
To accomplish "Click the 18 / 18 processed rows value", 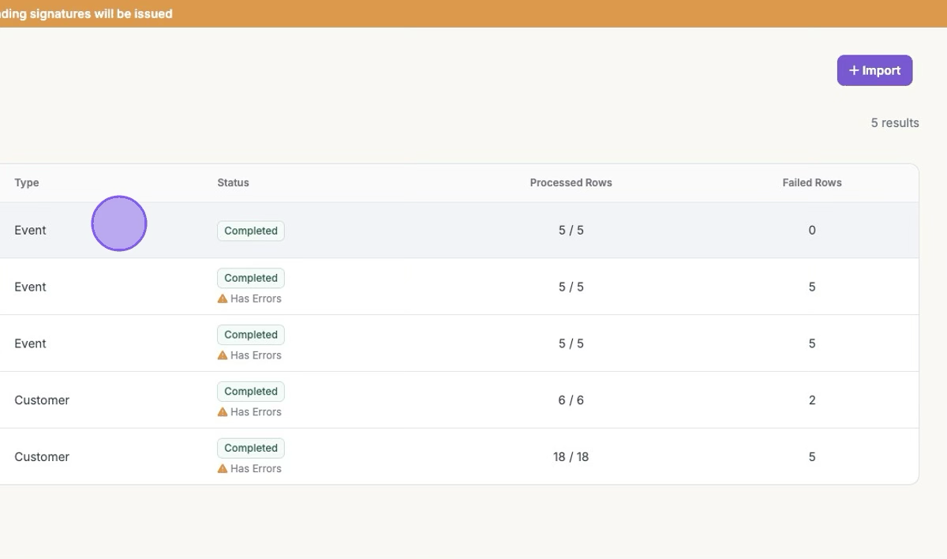I will [571, 457].
